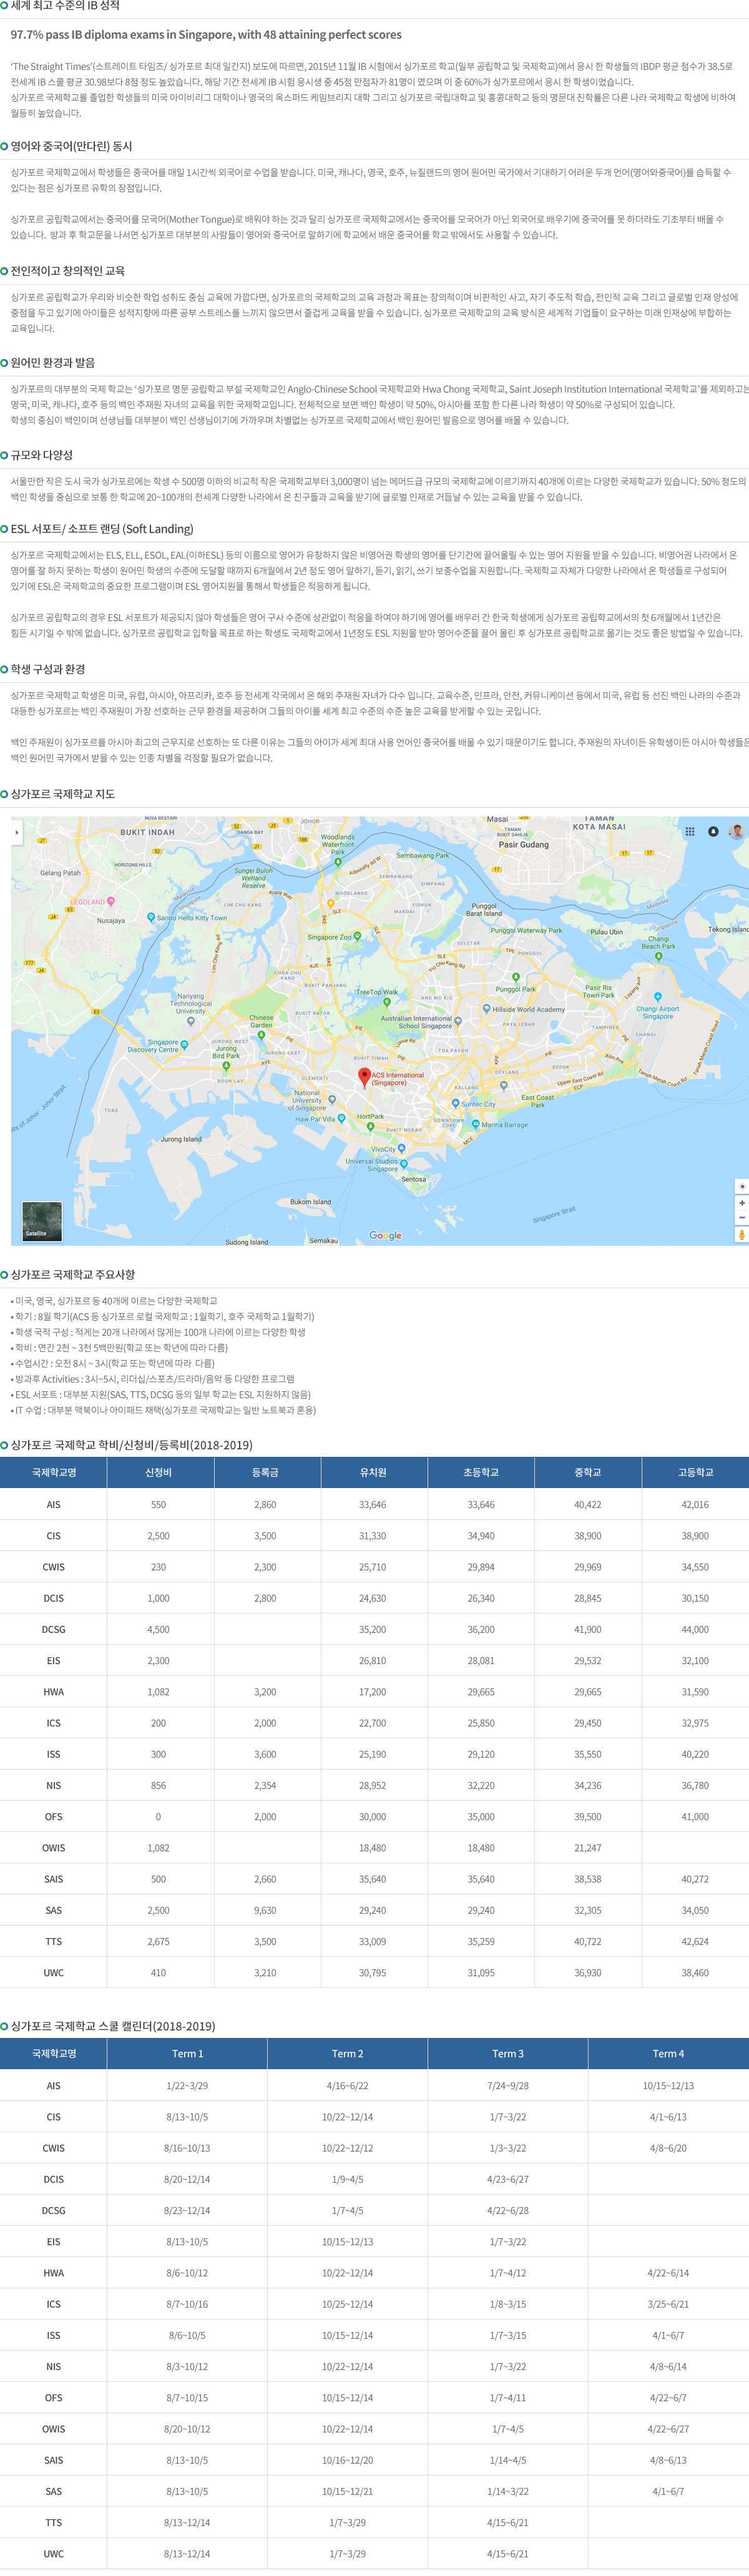Click the my-location button on the map
The width and height of the screenshot is (749, 2576).
tap(741, 1186)
